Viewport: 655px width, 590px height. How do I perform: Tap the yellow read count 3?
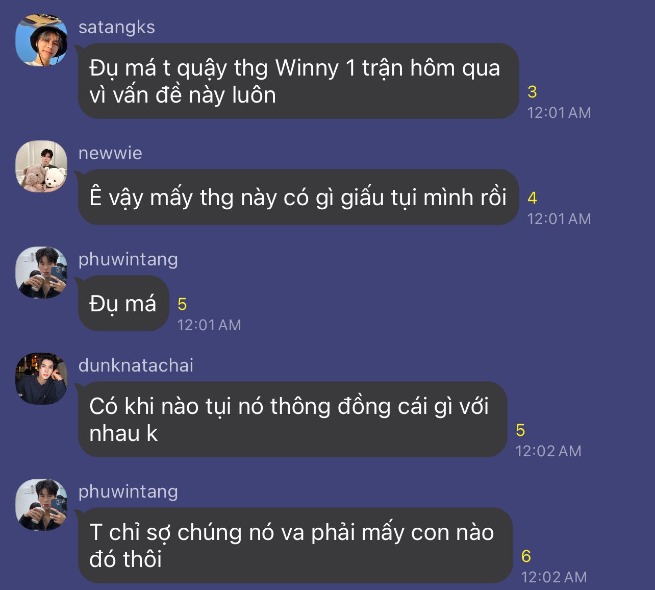[532, 92]
